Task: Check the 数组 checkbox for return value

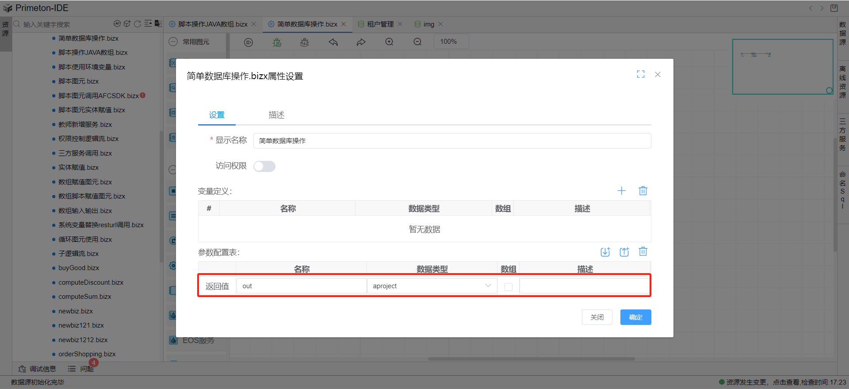Action: pyautogui.click(x=509, y=286)
